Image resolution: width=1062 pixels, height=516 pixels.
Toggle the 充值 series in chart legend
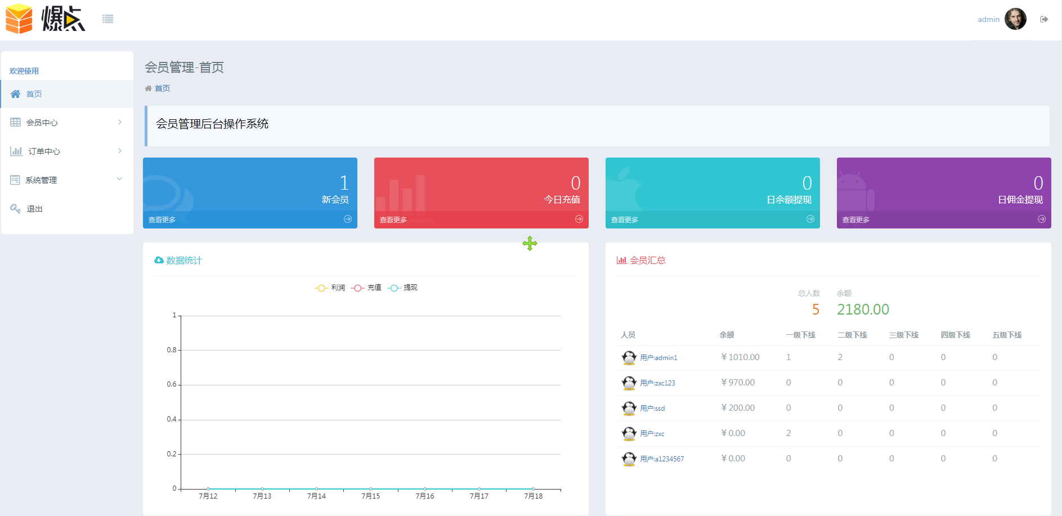click(x=366, y=288)
